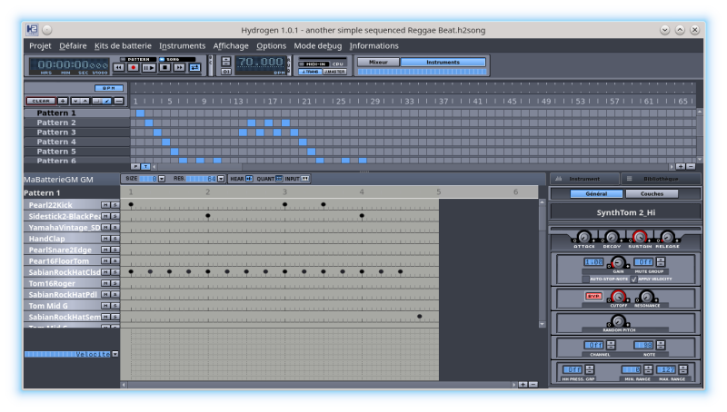Toggle the BPM timeline button
Viewport: 727px width, 412px height.
(x=109, y=88)
